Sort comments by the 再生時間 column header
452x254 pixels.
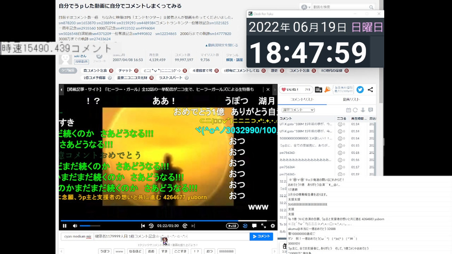(x=359, y=119)
